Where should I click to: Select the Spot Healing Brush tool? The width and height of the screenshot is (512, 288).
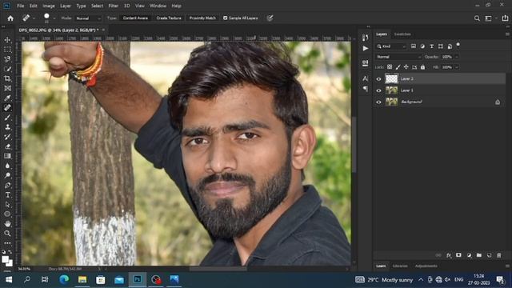(7, 107)
